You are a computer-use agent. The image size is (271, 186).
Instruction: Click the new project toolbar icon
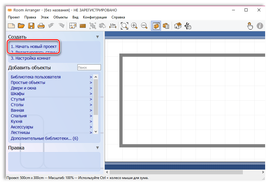click(11, 26)
